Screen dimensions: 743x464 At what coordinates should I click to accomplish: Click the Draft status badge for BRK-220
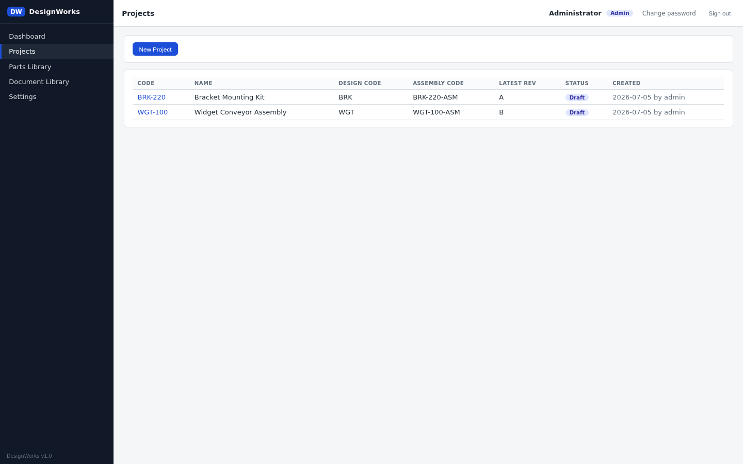click(x=577, y=97)
